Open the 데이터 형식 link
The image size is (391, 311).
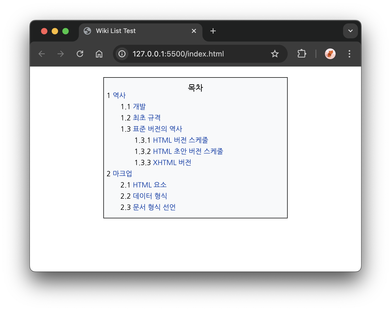pyautogui.click(x=150, y=196)
